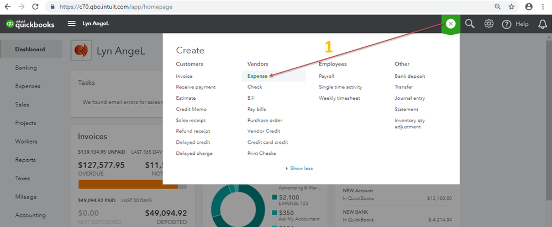
Task: Select Check under Vendors
Action: [255, 87]
